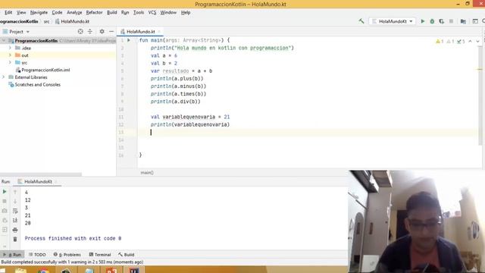Screen dimensions: 485x273
Task: Expand External Libraries node
Action: (x=3, y=77)
